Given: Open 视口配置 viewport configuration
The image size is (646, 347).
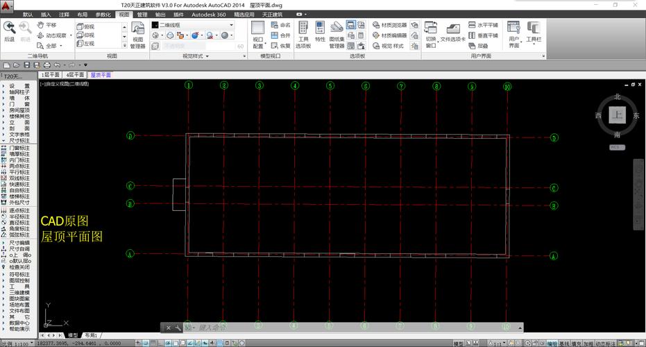Looking at the screenshot, I should click(x=258, y=35).
